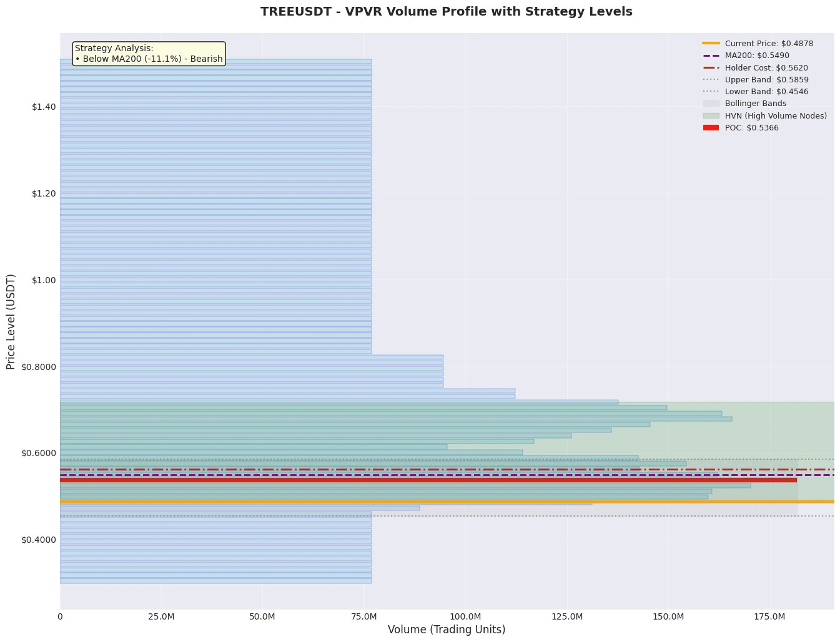
Task: Click the POC: $0.5366 legend label
Action: point(752,128)
